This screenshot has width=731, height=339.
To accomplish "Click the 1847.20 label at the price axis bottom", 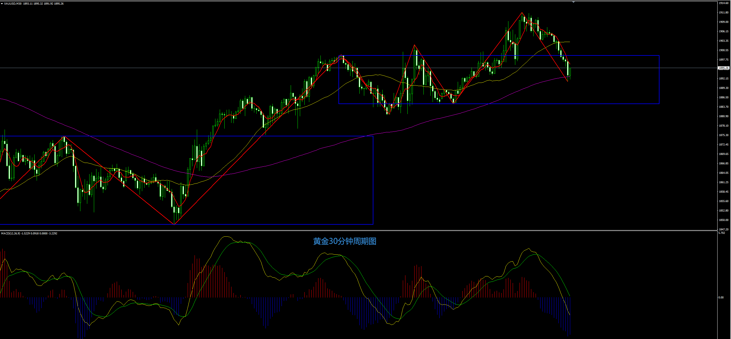I will pos(724,229).
